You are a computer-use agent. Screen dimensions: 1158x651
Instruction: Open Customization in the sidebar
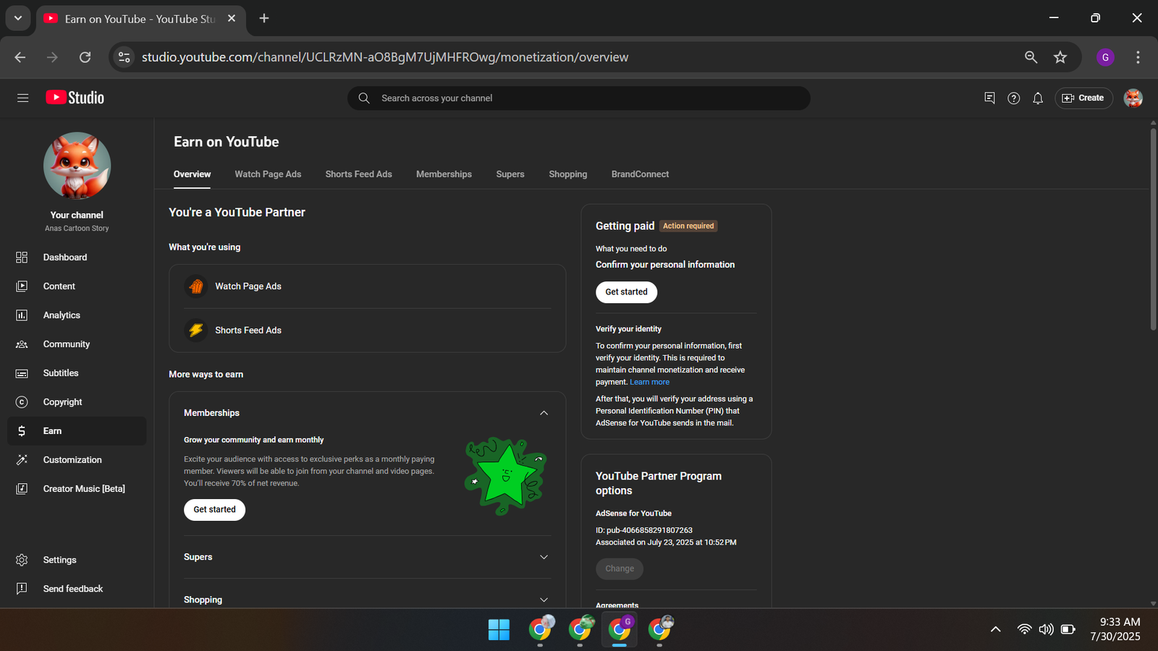coord(77,460)
